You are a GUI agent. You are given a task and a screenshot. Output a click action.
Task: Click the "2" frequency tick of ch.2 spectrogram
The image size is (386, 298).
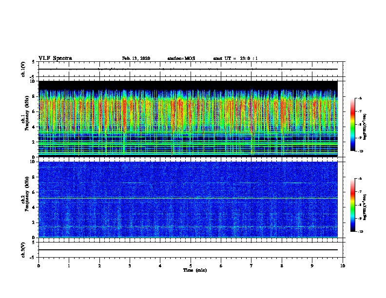(34, 223)
